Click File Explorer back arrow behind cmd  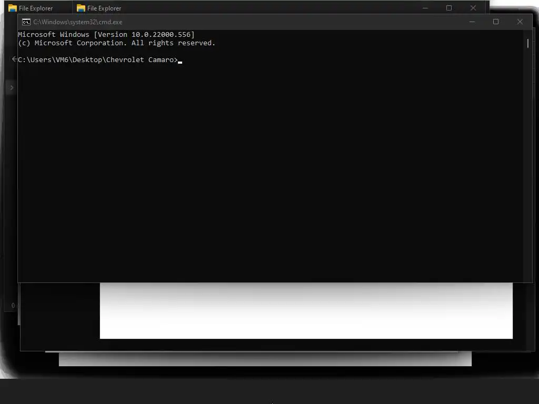(x=14, y=59)
